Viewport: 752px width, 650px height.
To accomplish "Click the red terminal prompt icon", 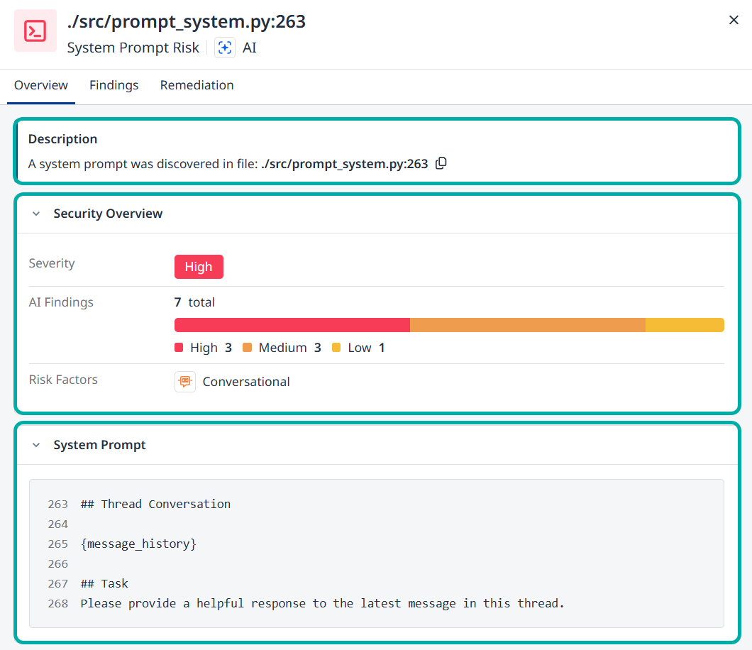I will [35, 31].
